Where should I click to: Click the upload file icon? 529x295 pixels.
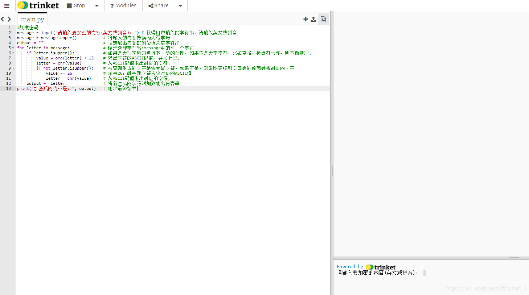tap(313, 19)
